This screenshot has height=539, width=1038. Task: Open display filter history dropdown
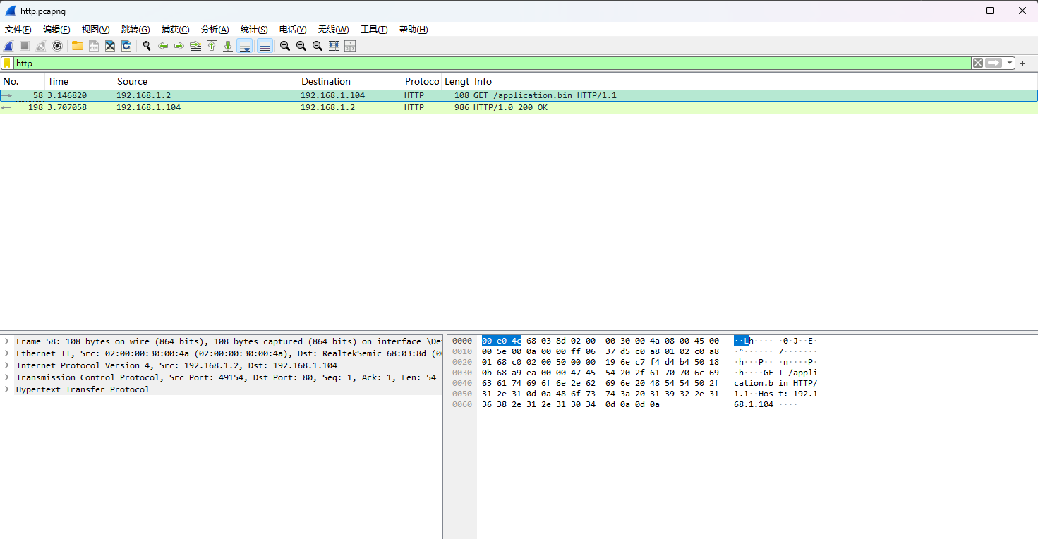tap(1010, 63)
